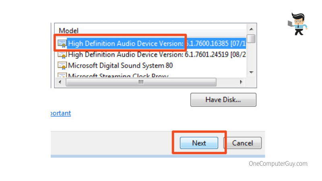
Task: Click the vertical scrollbar down arrow
Action: pos(251,72)
